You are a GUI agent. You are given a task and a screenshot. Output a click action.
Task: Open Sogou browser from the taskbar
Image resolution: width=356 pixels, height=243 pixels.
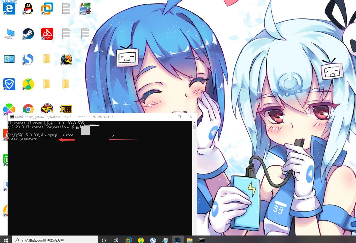pos(153,240)
